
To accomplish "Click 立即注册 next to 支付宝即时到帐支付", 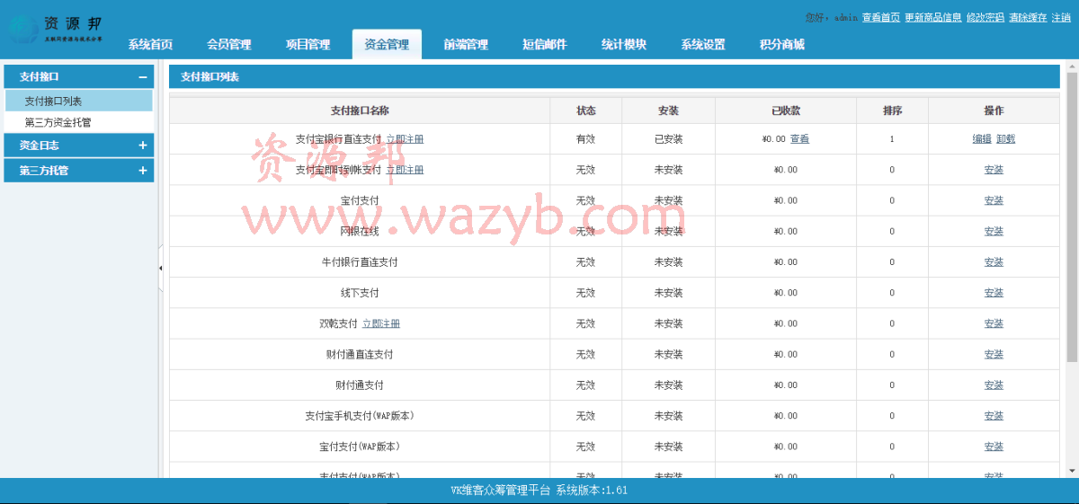I will tap(405, 170).
